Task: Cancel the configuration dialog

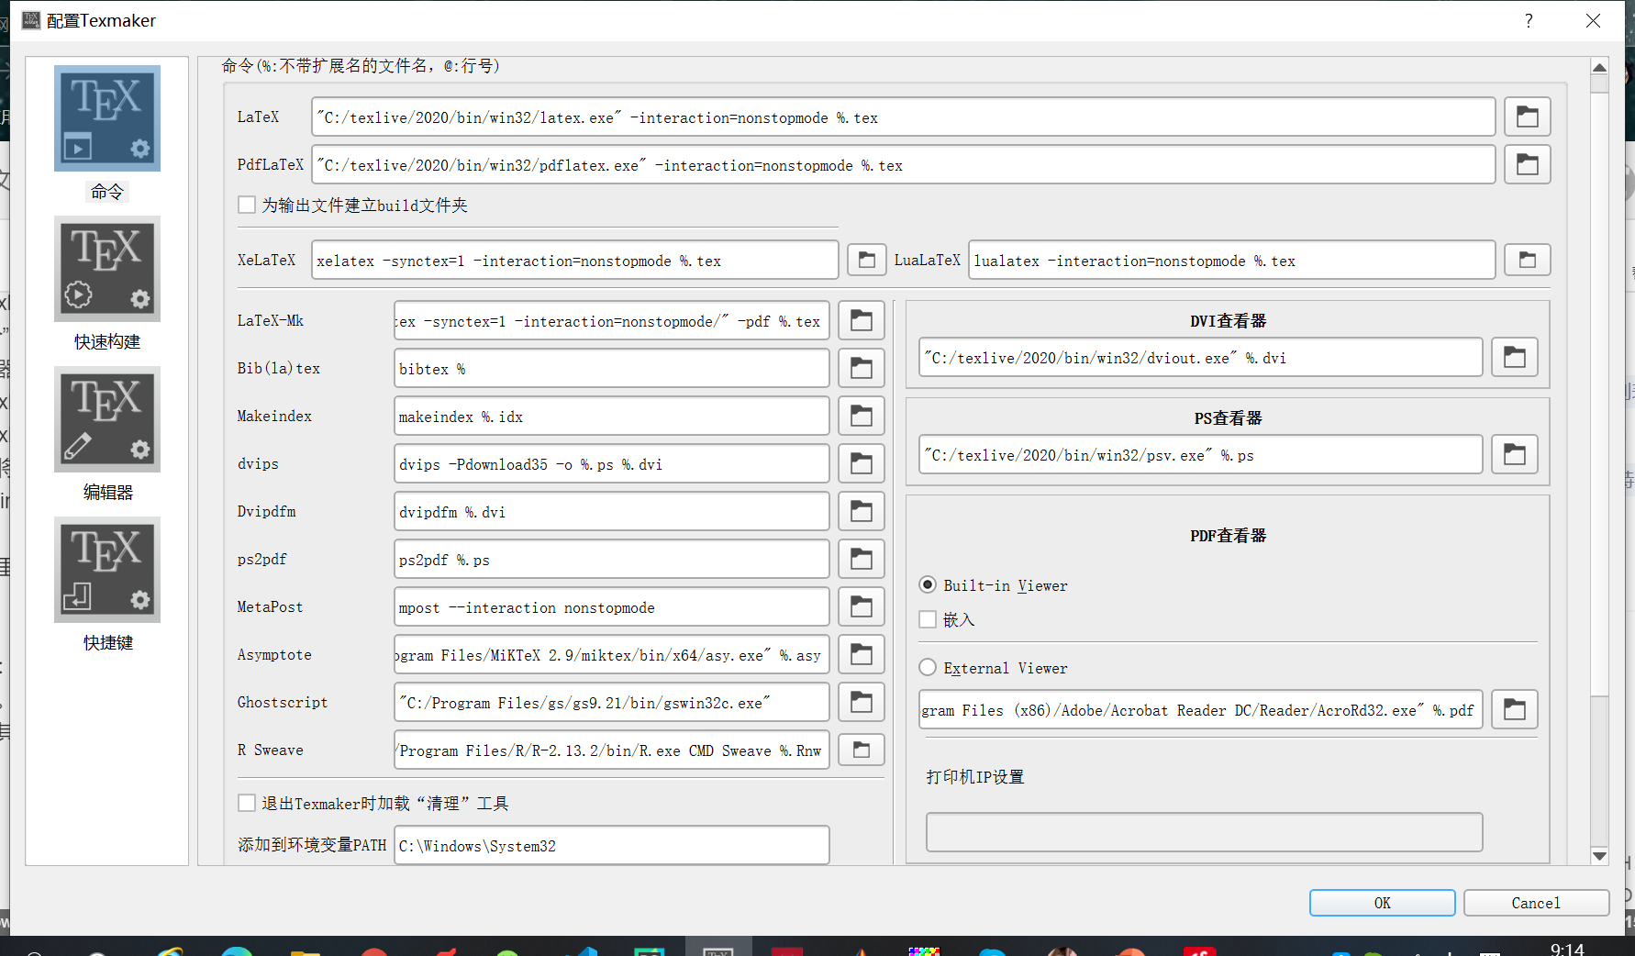Action: click(x=1536, y=902)
